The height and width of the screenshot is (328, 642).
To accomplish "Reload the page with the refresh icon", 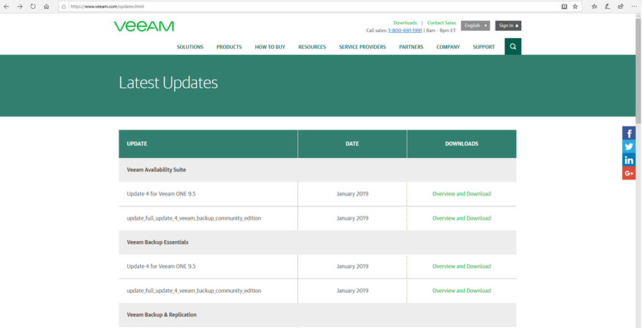I will (33, 7).
